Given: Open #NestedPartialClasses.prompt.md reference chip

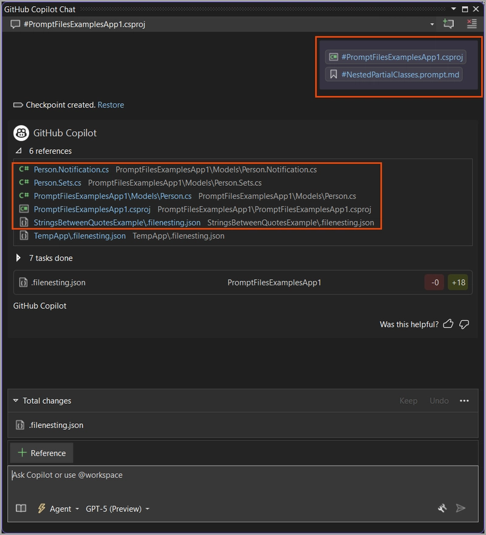Looking at the screenshot, I should (394, 74).
